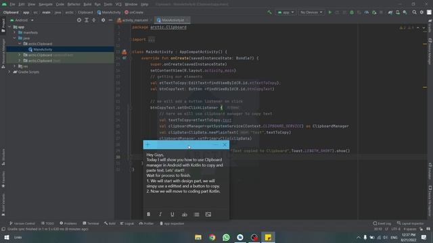The width and height of the screenshot is (433, 243).
Task: Open Search Everywhere magnifier icon
Action: (x=414, y=12)
